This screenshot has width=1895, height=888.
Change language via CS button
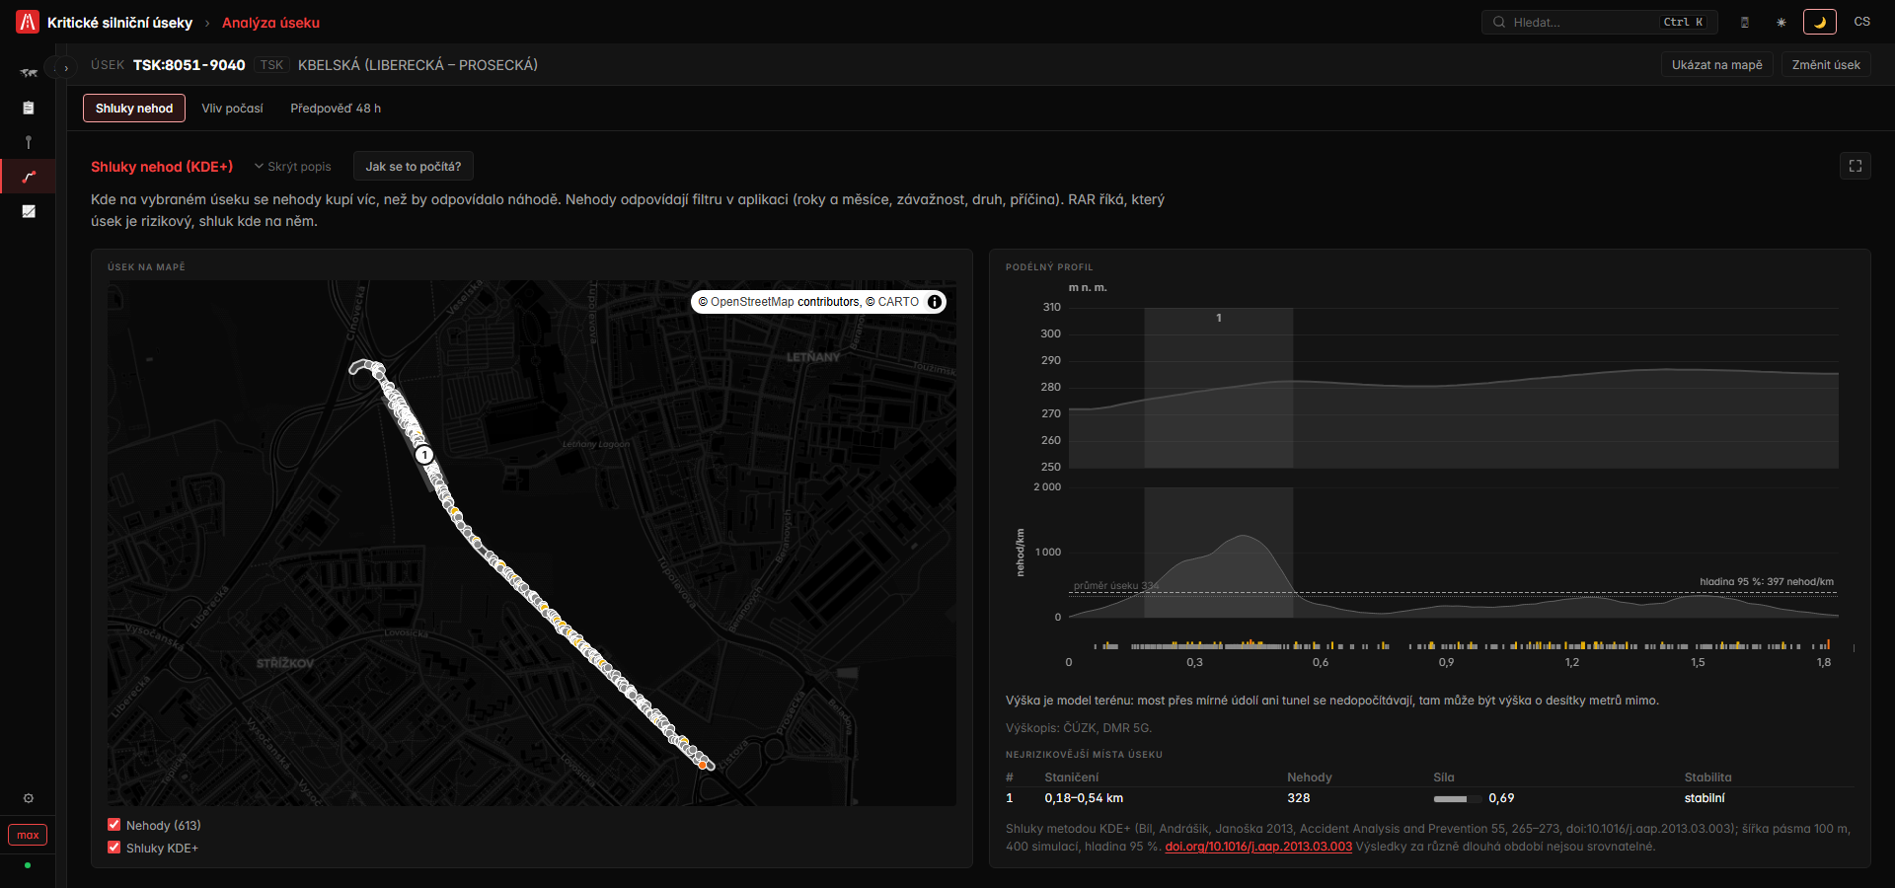pos(1861,22)
